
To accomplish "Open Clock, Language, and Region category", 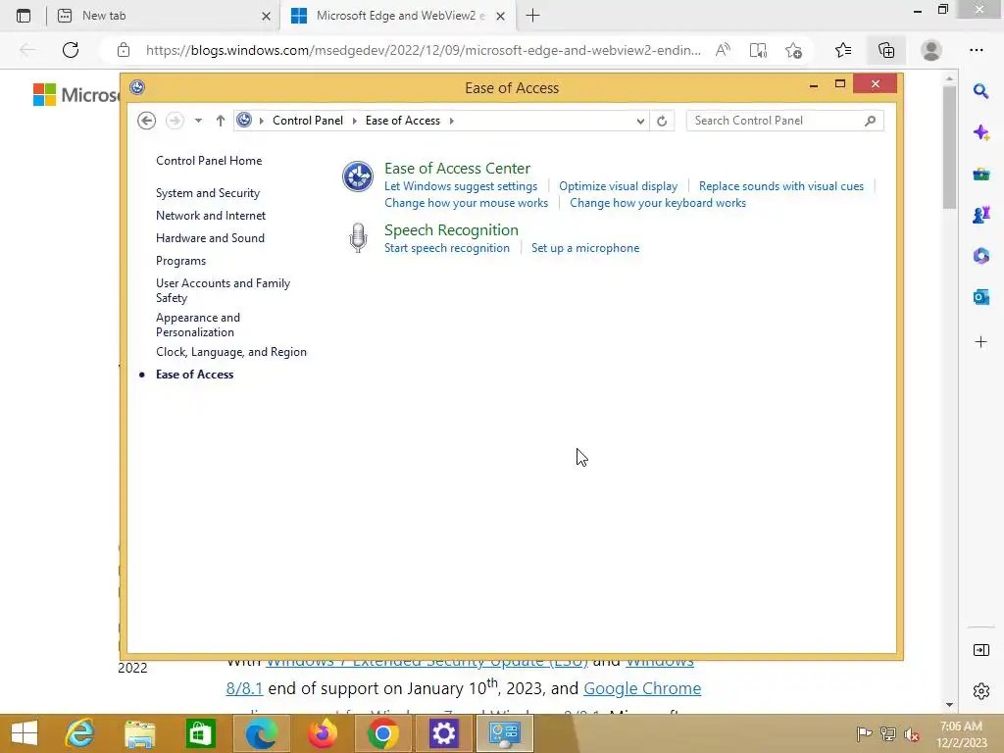I will (x=231, y=352).
